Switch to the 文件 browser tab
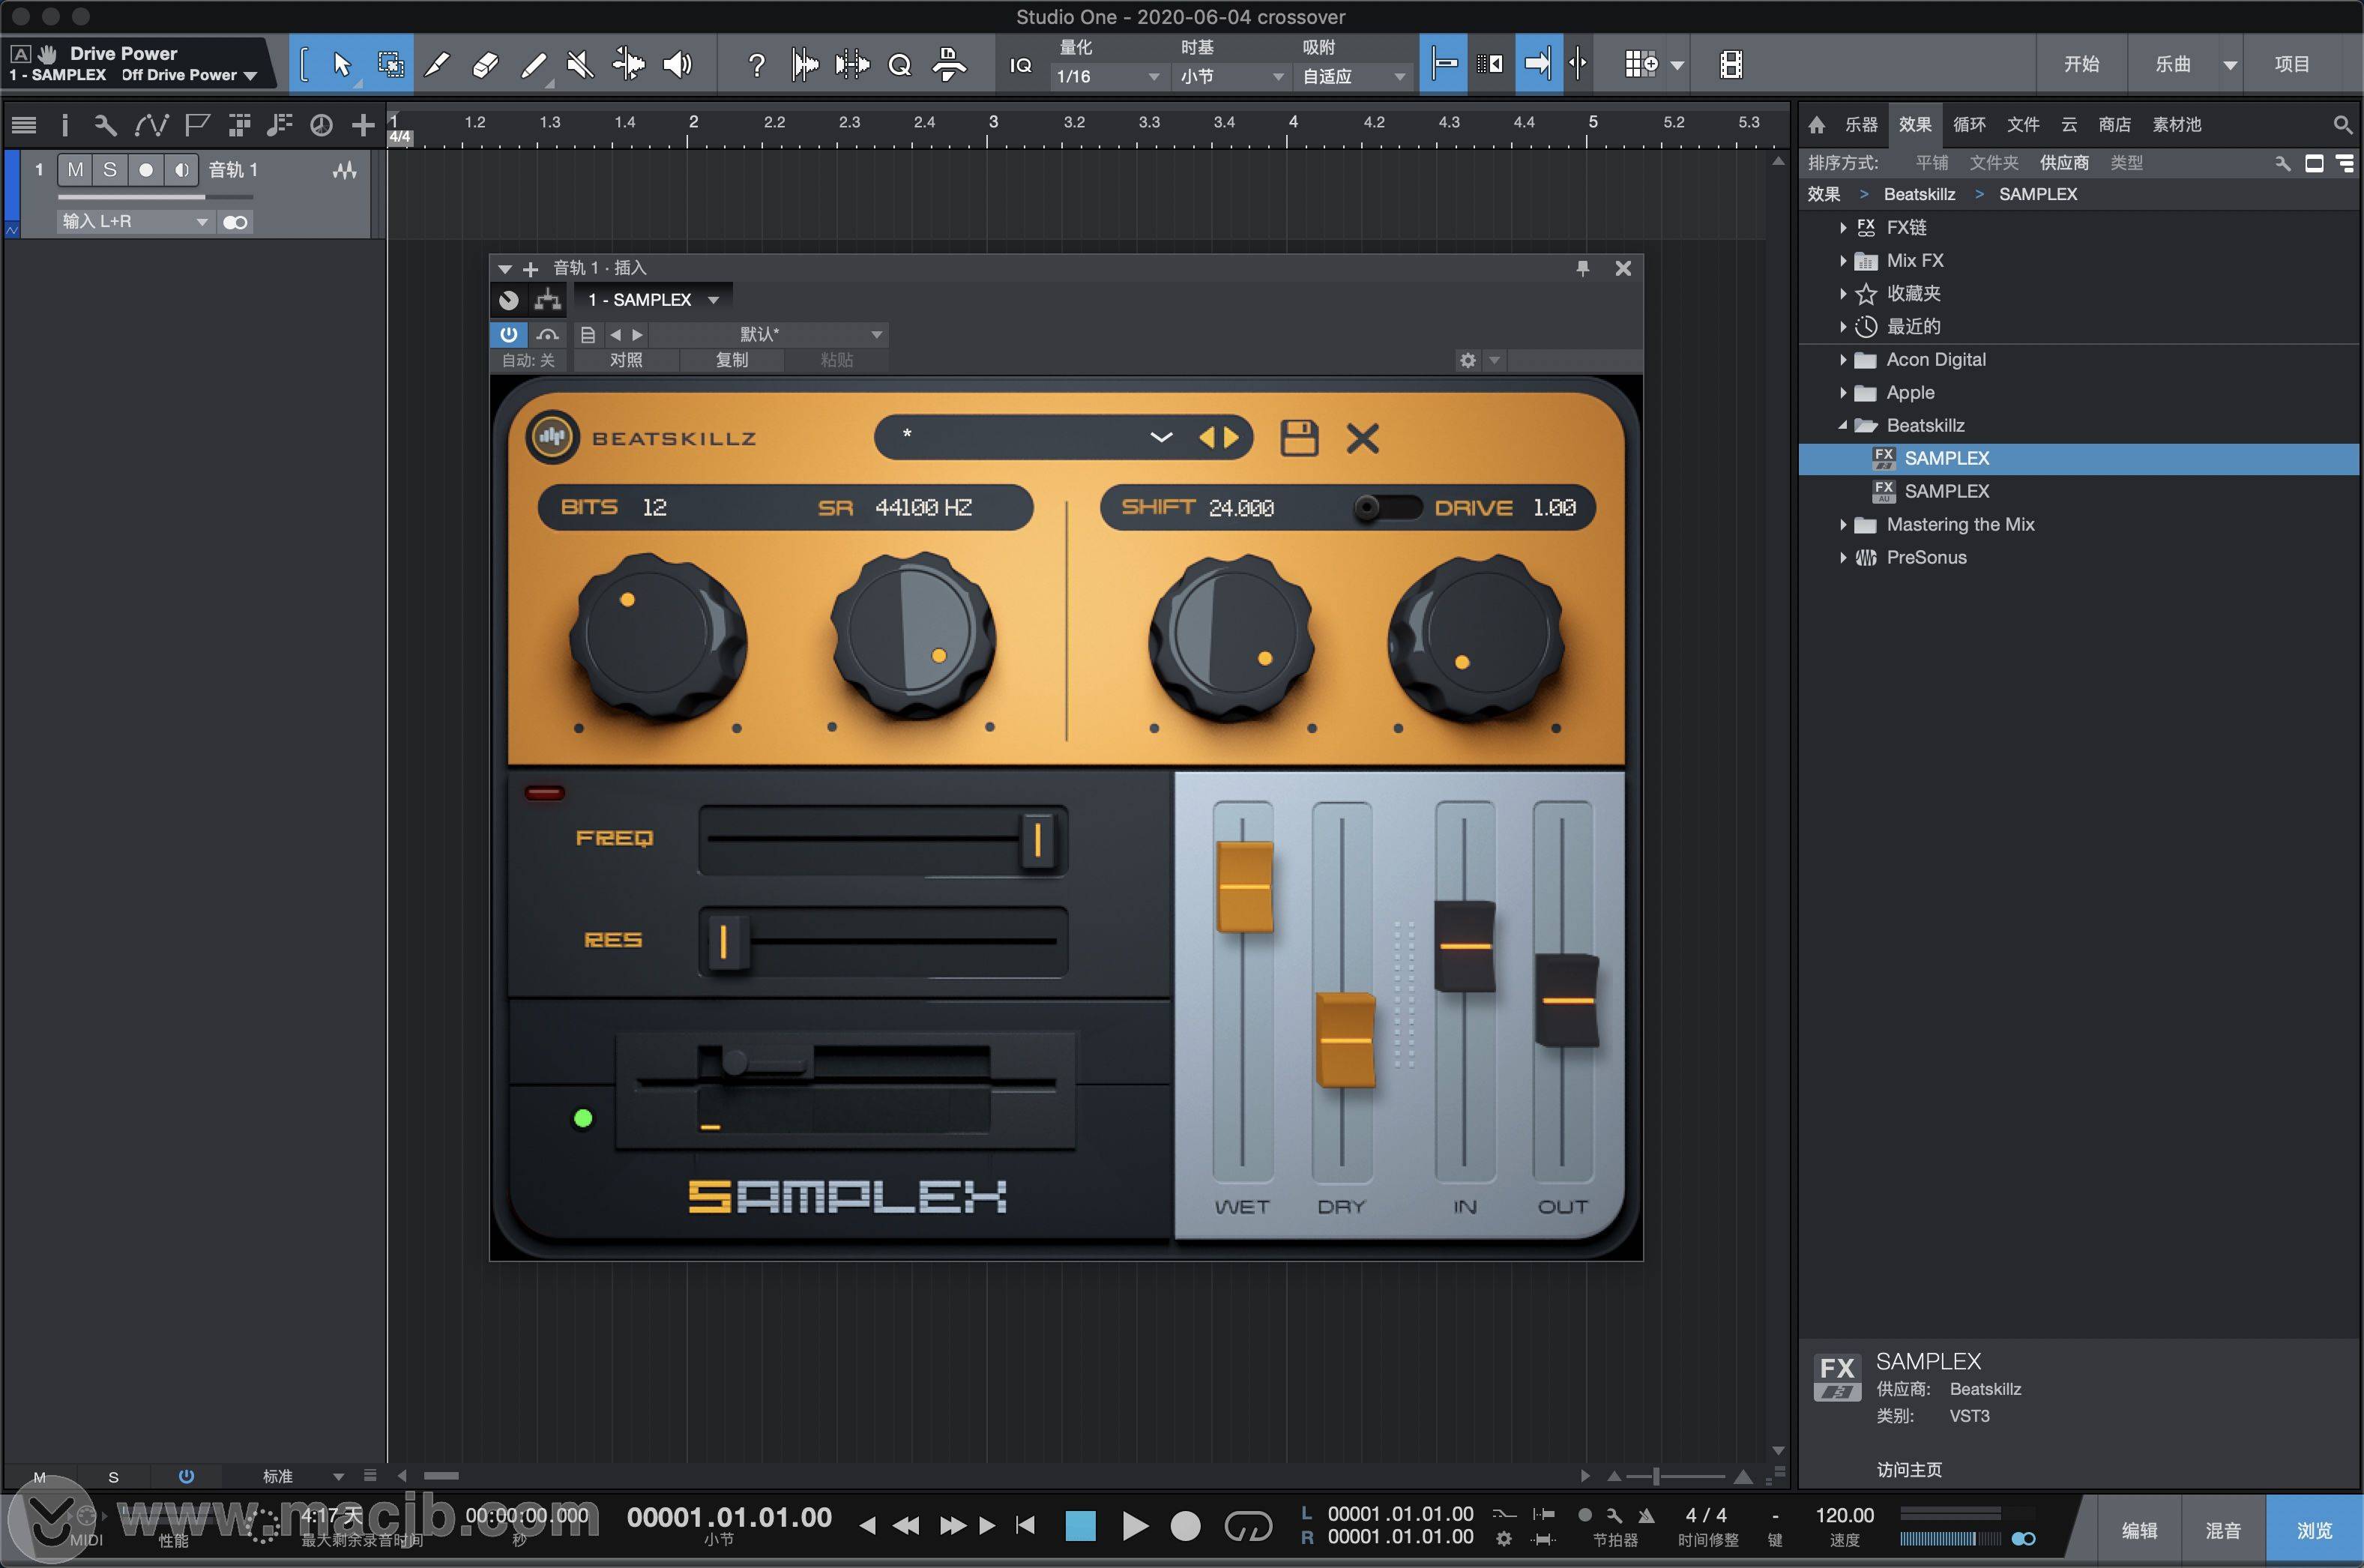 [2023, 125]
